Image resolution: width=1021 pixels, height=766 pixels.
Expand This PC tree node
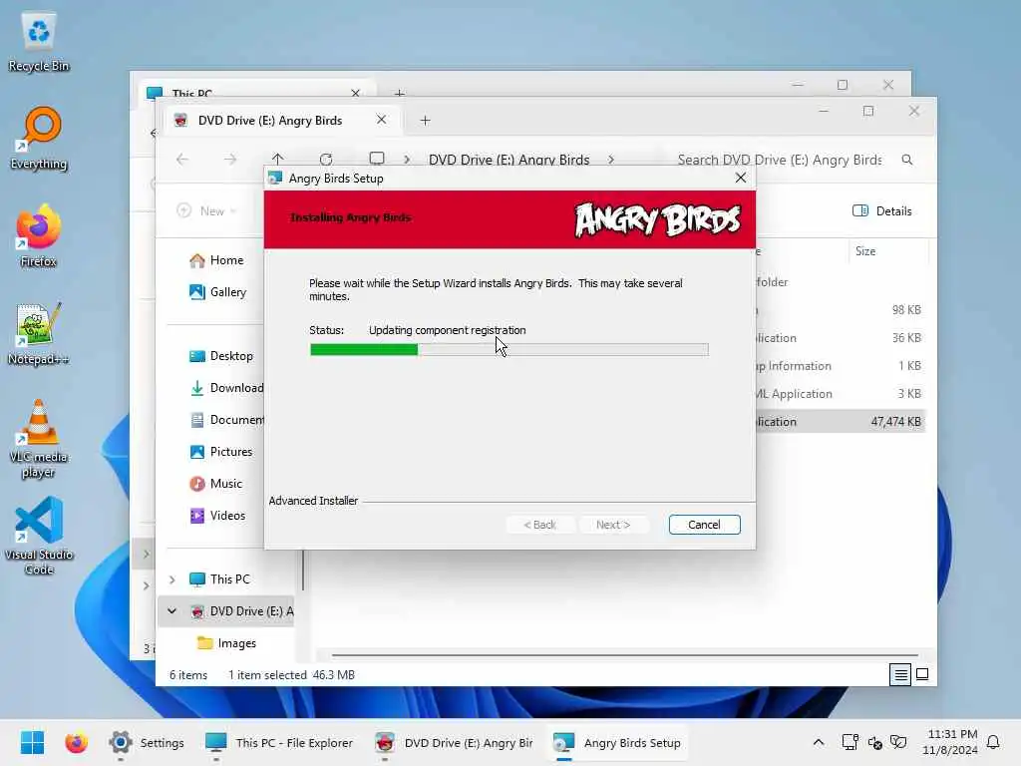[171, 579]
